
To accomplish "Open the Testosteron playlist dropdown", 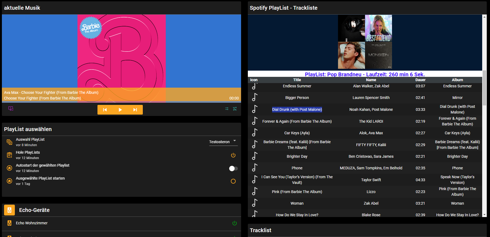I will 223,142.
